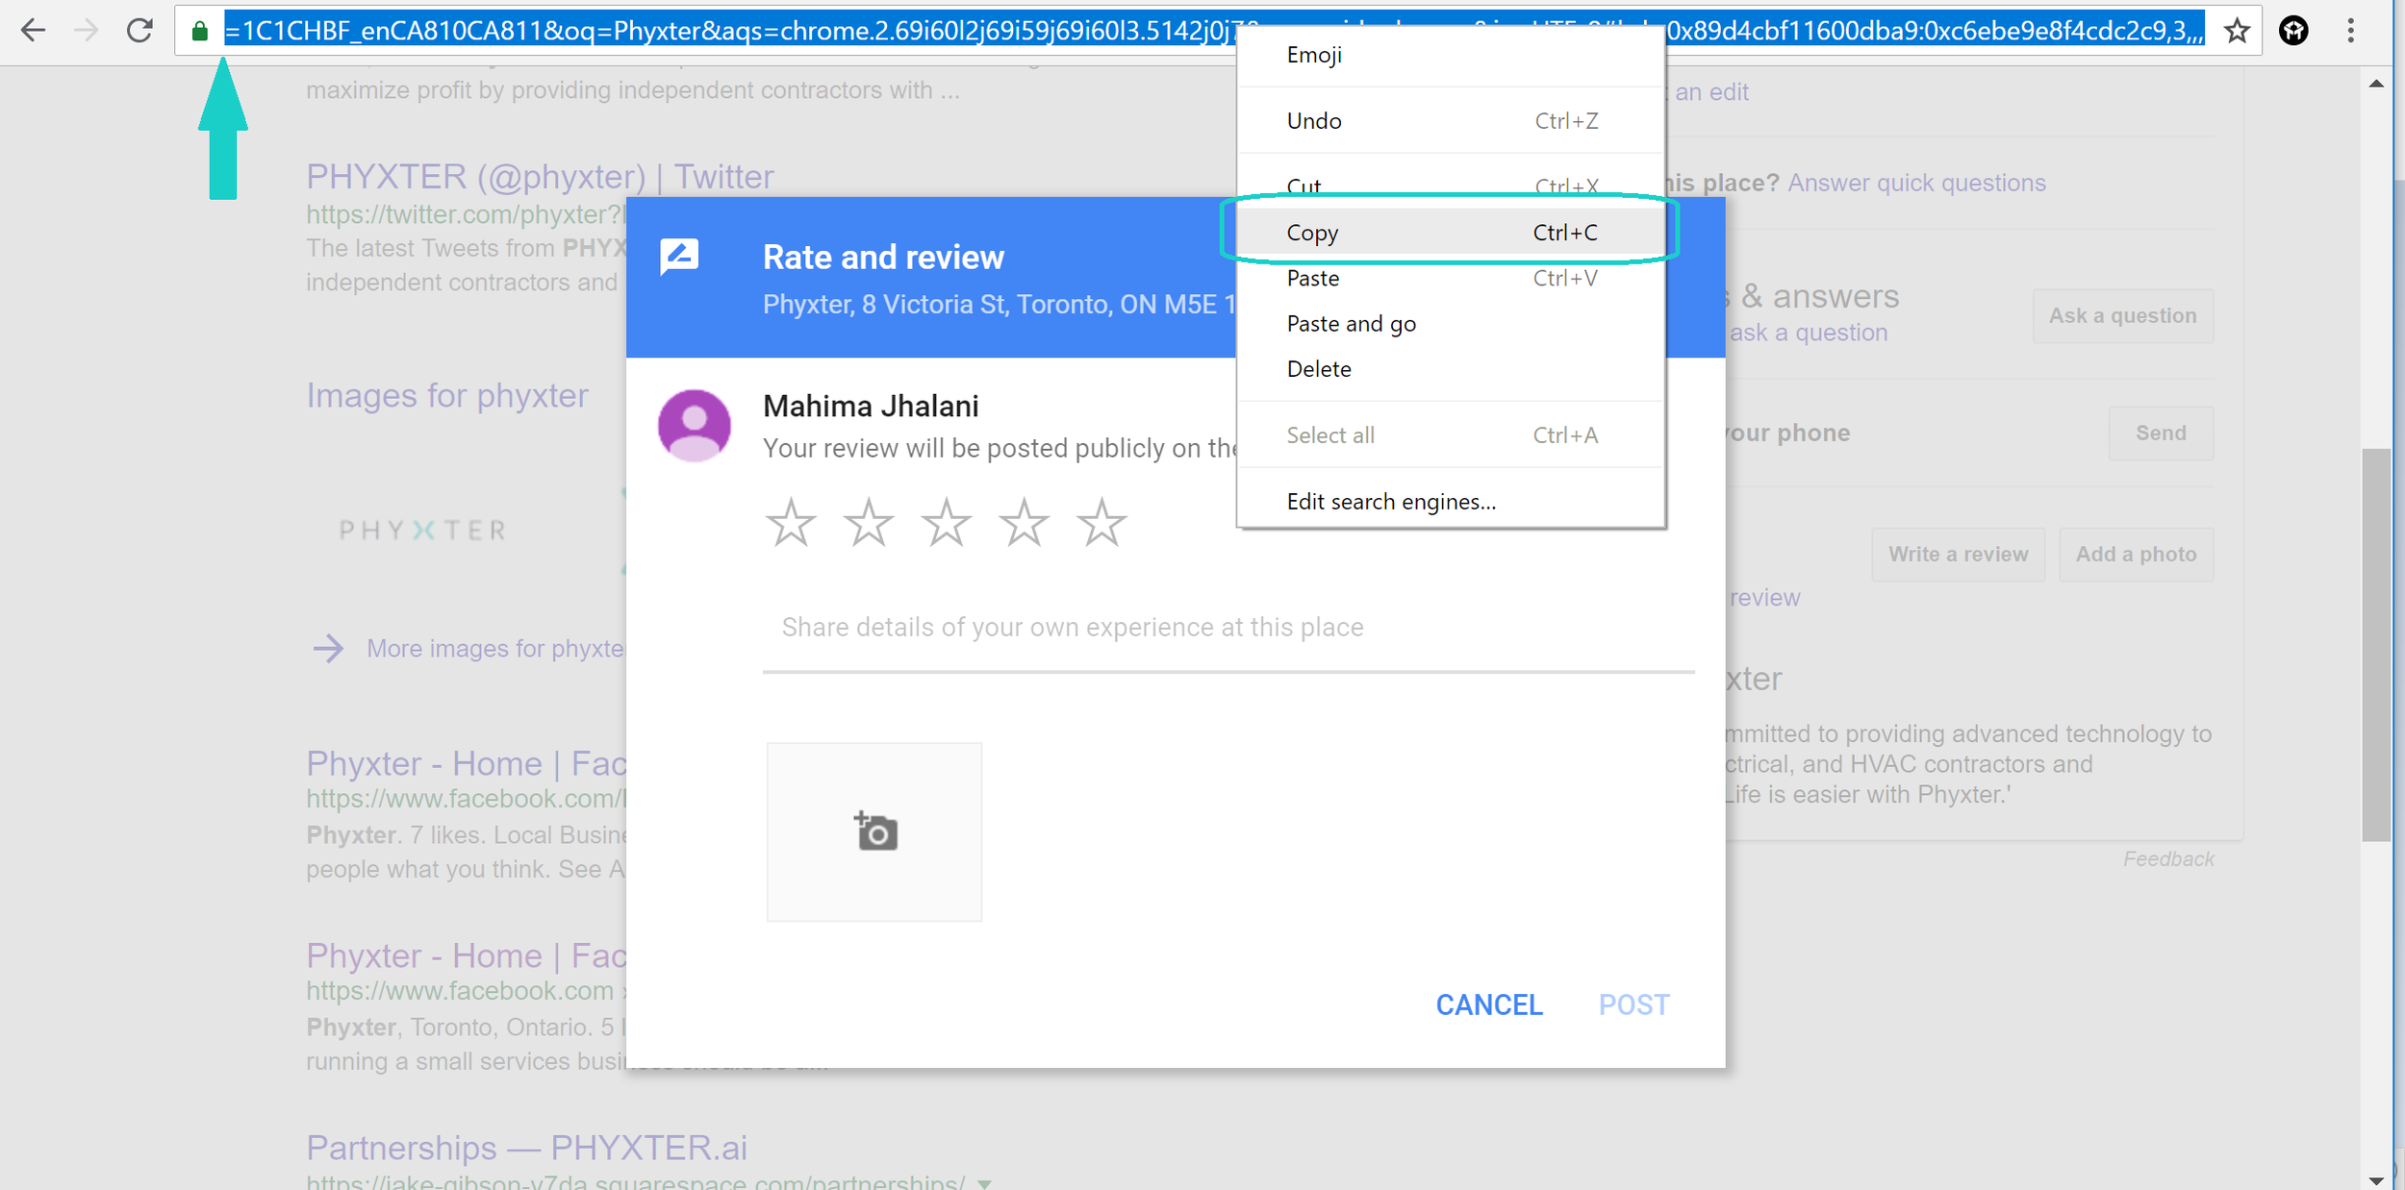The width and height of the screenshot is (2405, 1190).
Task: Open the first Phyxter - Home Facebook result
Action: pos(467,763)
